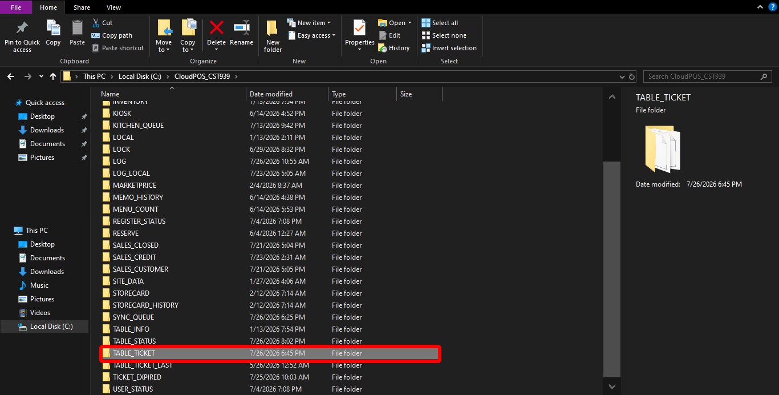Go up one folder level
Screen dimensions: 779x395
tap(53, 76)
